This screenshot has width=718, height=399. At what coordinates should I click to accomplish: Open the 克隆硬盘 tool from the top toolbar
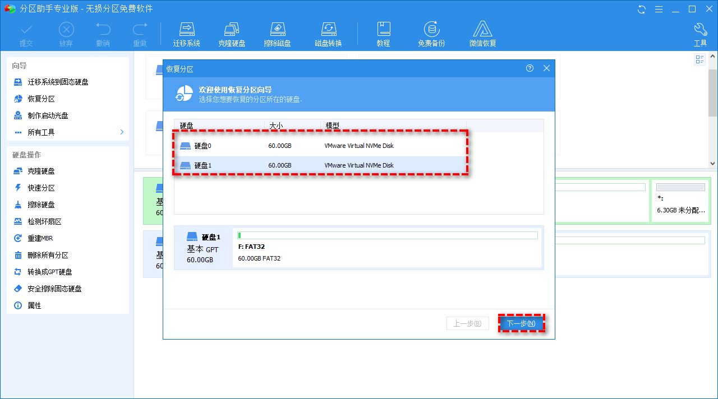coord(232,33)
